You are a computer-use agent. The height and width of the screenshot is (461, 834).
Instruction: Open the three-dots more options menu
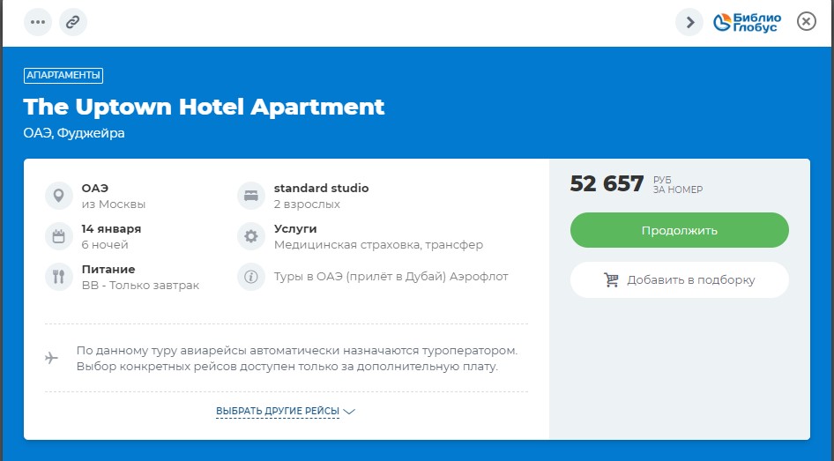(x=38, y=22)
